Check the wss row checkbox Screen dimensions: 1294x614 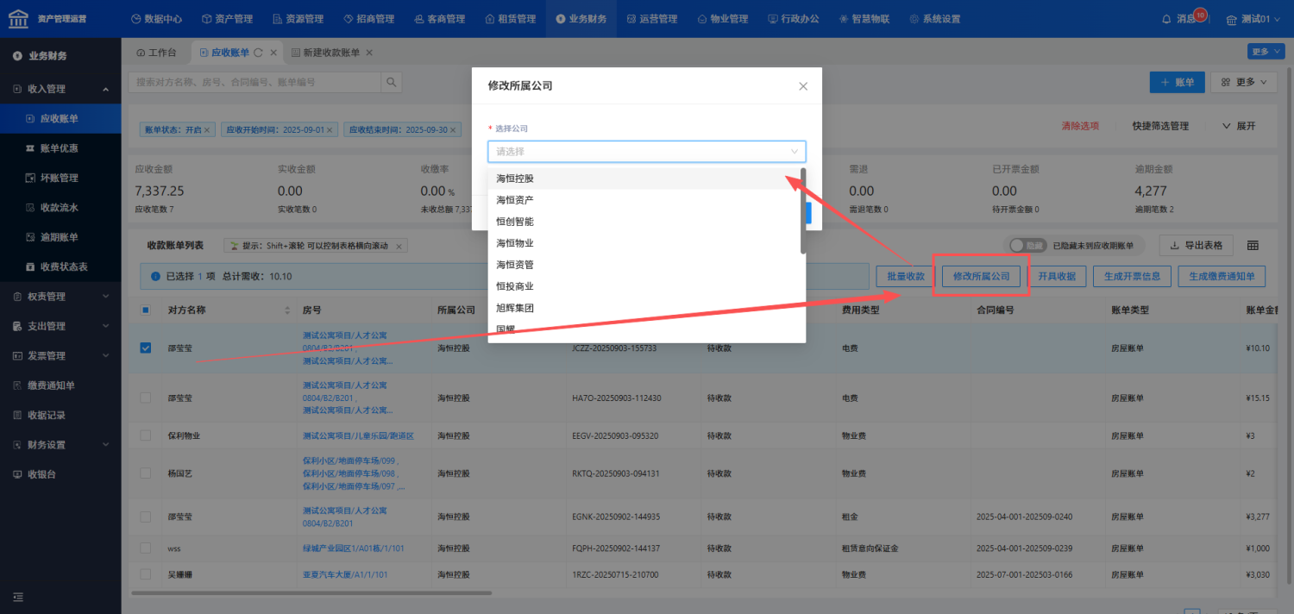click(145, 548)
